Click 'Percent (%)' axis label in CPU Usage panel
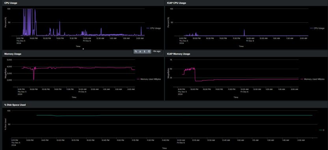Viewport: 328px width, 150px height. click(6, 22)
